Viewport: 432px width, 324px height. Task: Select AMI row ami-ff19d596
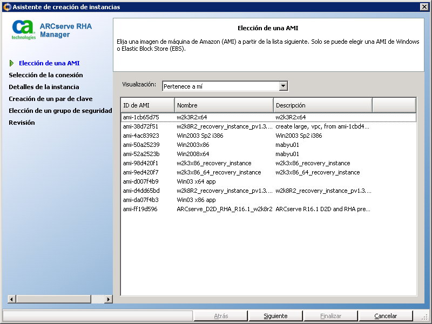[140, 209]
